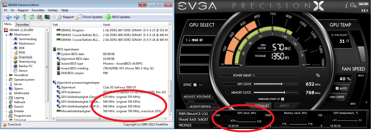Open the PROFILES panel
Screen dimensions: 371x133
pos(193,125)
